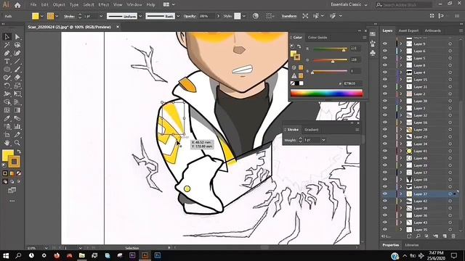Hide Layer 9 visibility eye

(385, 43)
